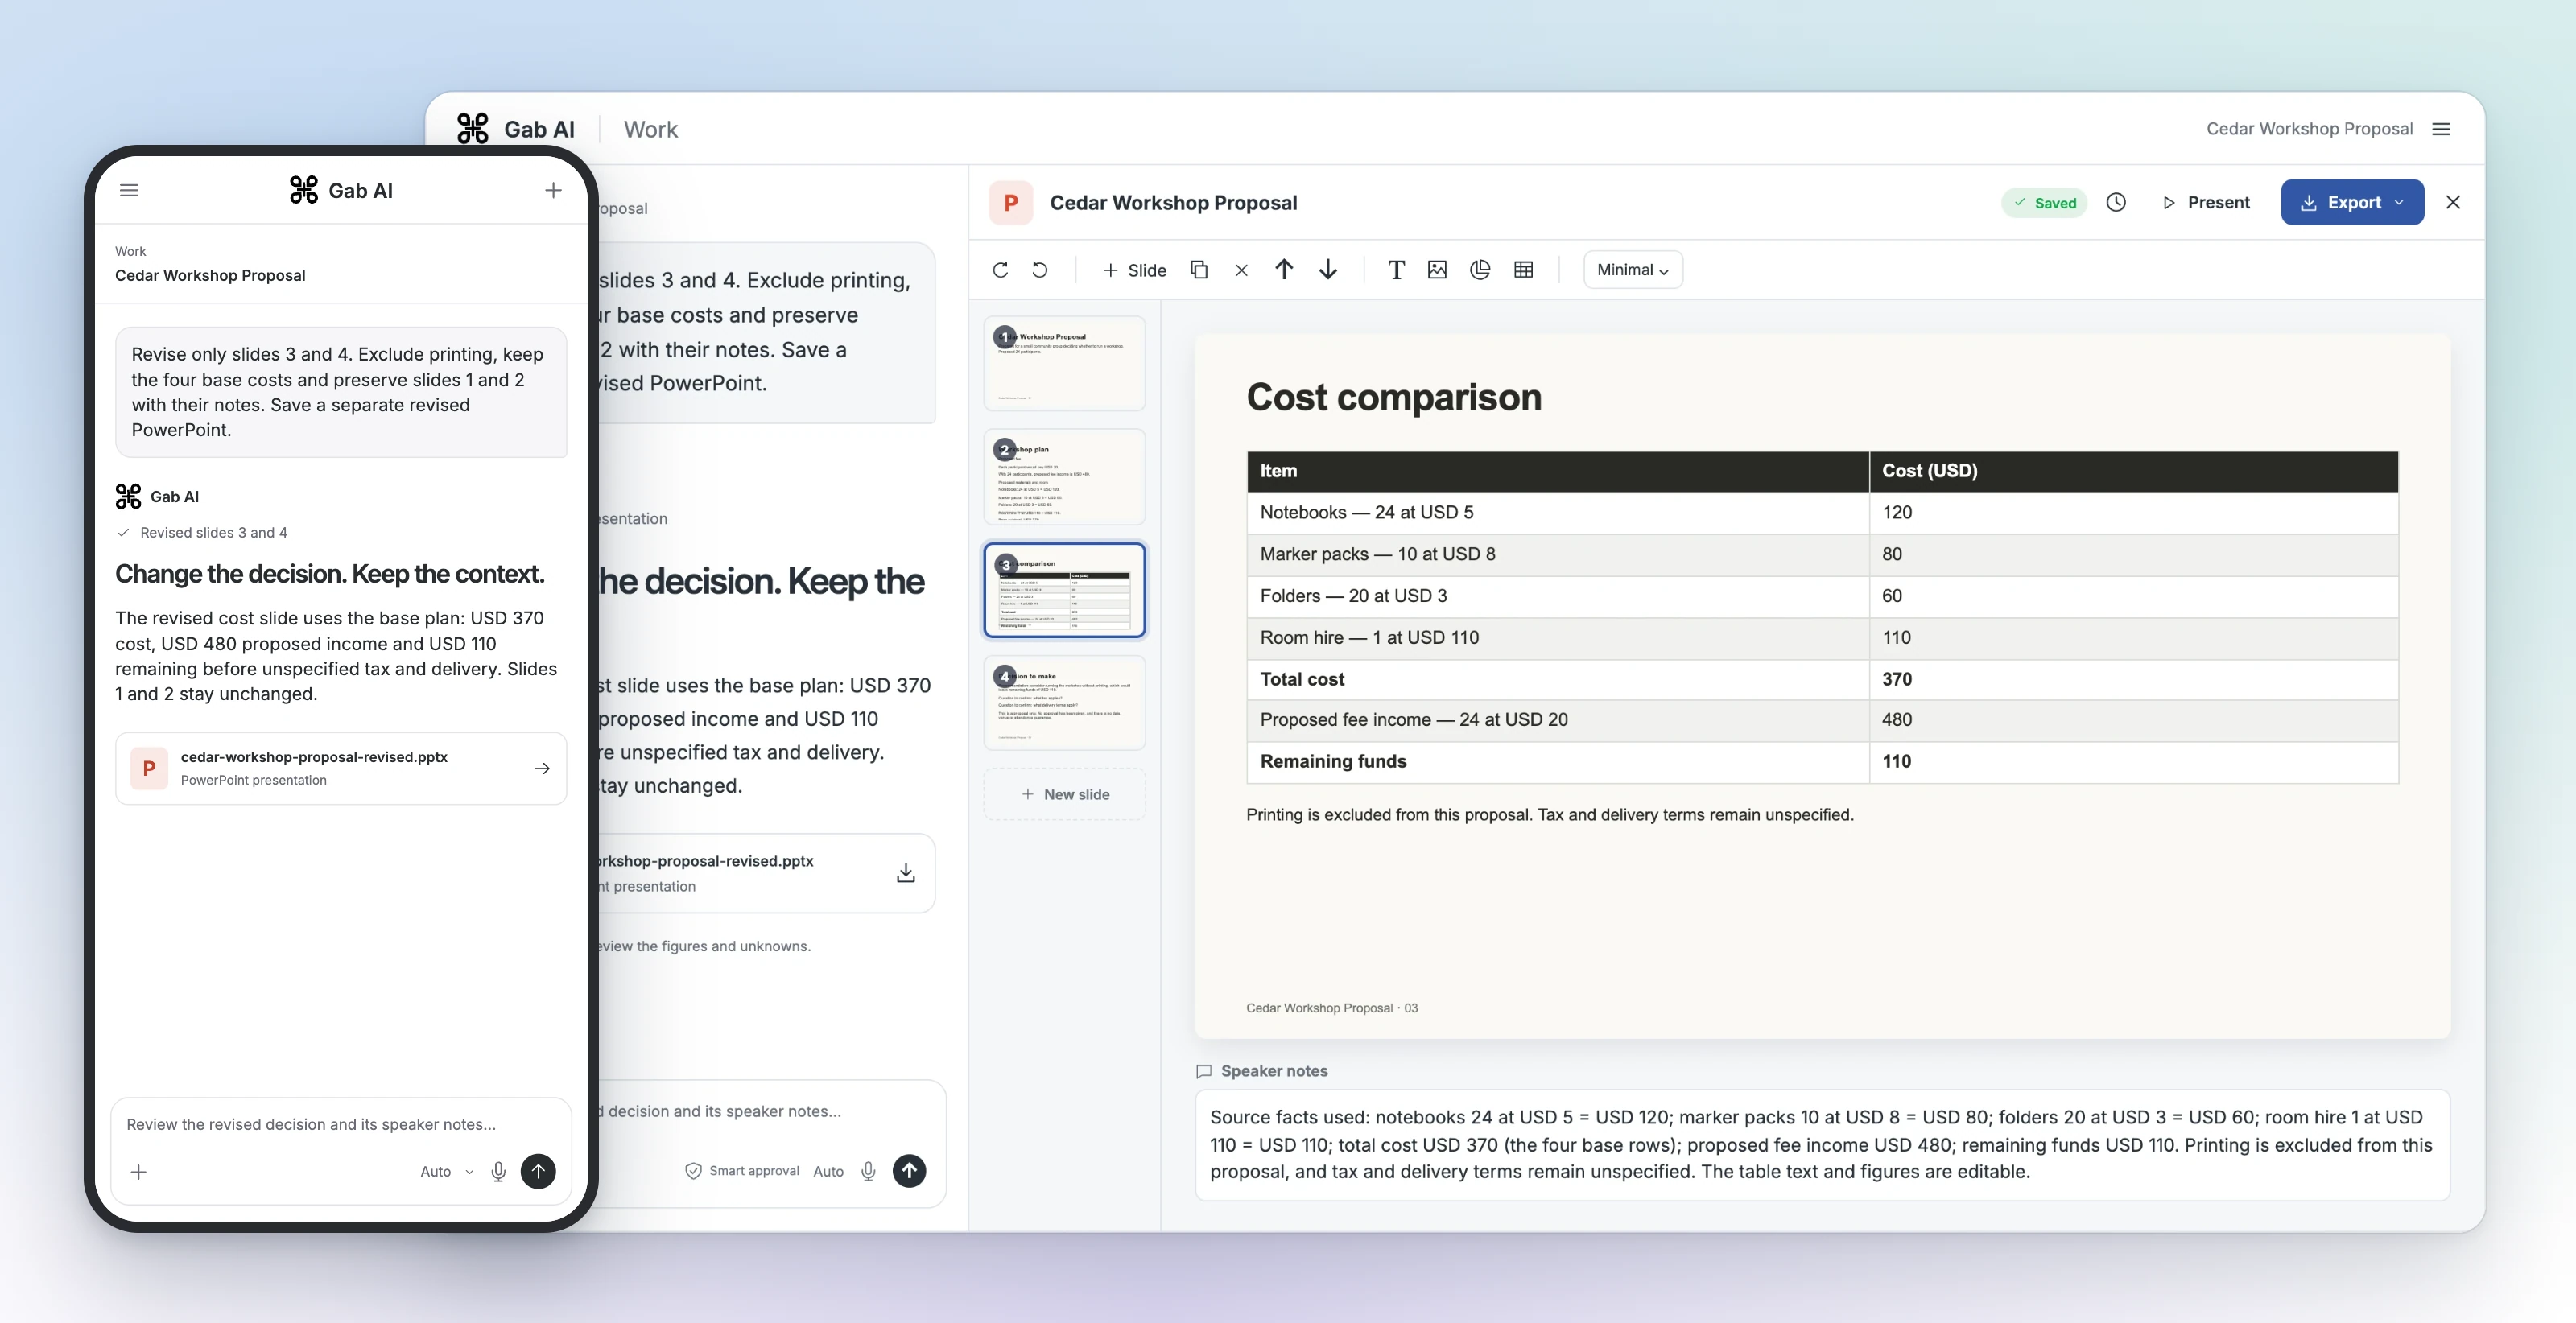The height and width of the screenshot is (1323, 2576).
Task: Open the hamburger menu in the mobile Gab AI panel
Action: pos(129,190)
